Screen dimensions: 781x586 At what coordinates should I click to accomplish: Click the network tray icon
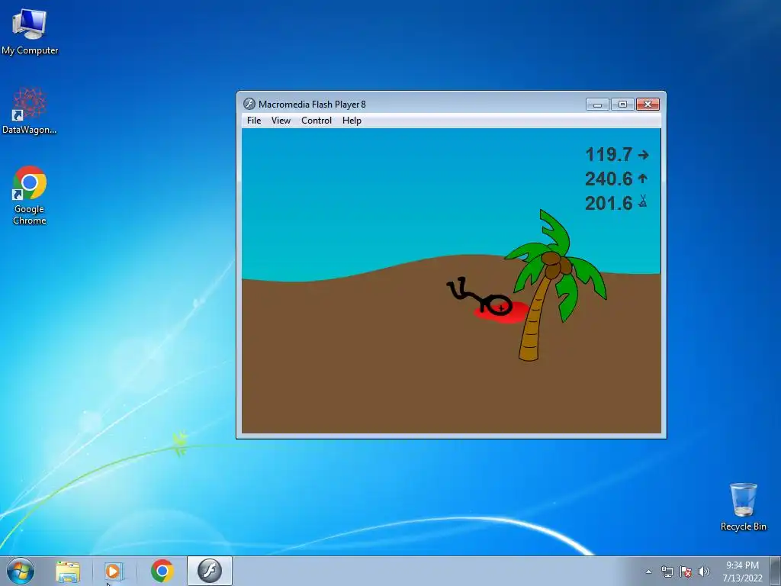coord(667,572)
